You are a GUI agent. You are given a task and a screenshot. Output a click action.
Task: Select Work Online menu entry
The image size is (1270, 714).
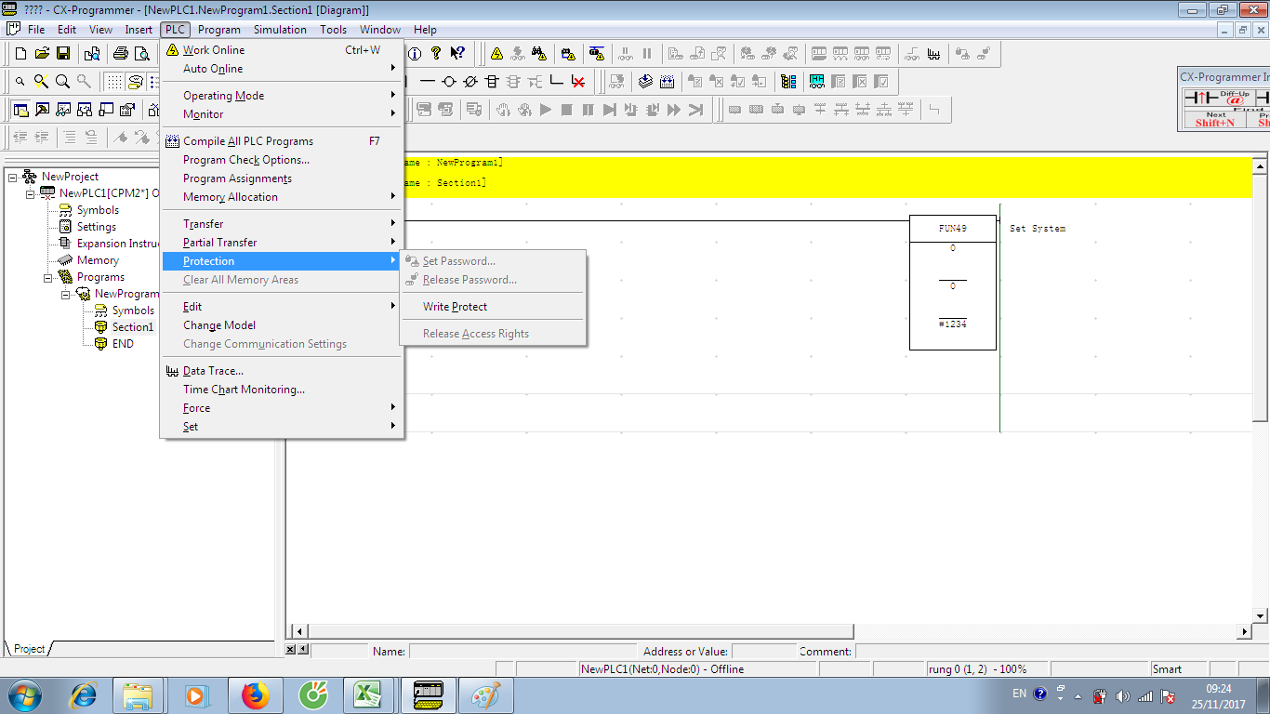click(x=282, y=50)
